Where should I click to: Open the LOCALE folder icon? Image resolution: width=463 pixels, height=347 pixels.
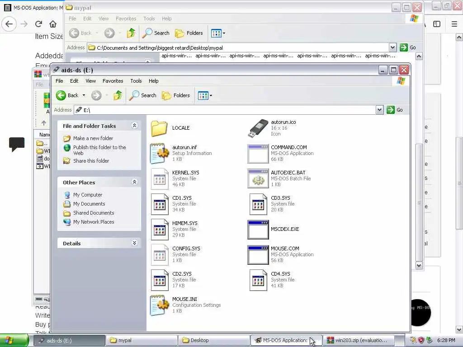pyautogui.click(x=159, y=128)
